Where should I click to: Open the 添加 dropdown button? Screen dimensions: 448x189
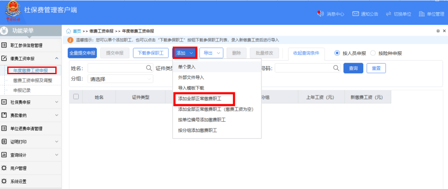coord(185,53)
